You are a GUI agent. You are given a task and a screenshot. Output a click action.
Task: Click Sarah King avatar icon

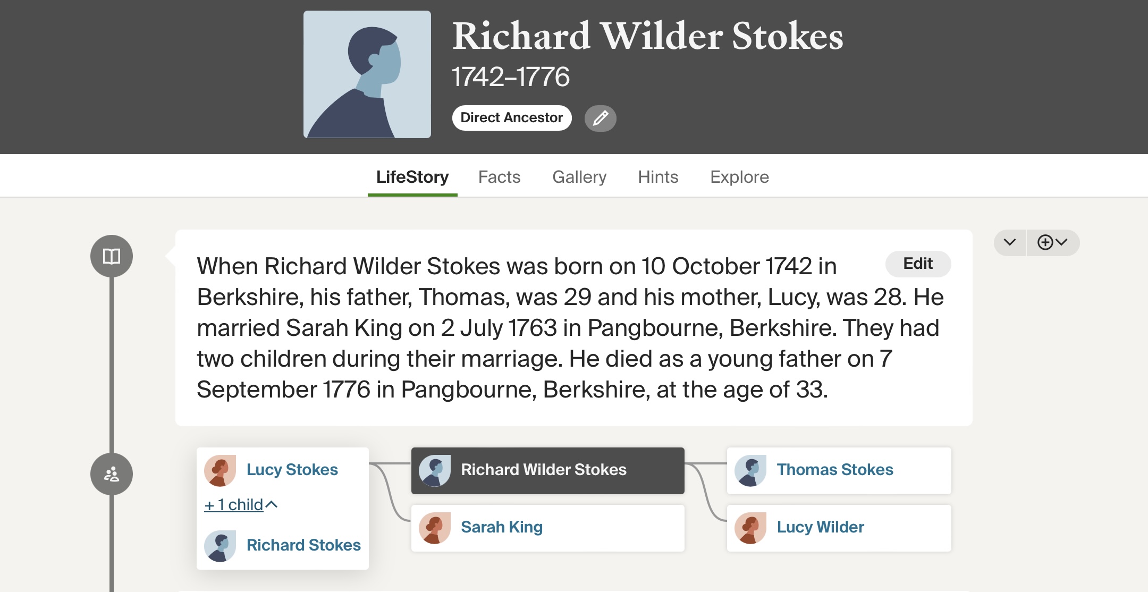[435, 528]
